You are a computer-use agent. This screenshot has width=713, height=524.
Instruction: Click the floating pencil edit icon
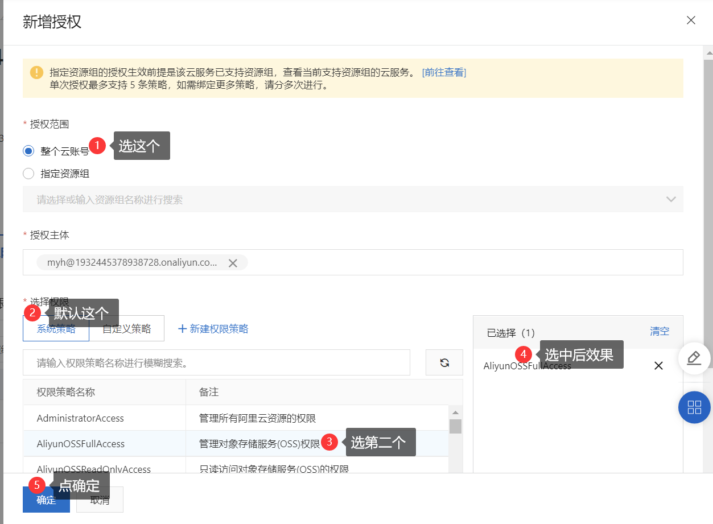coord(694,358)
